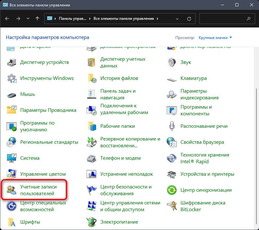Click the Свойства браузера icon
Image resolution: width=259 pixels, height=230 pixels.
[171, 142]
